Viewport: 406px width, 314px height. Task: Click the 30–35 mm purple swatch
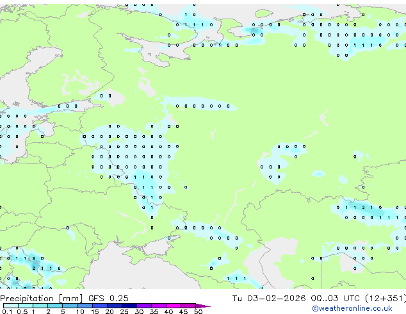(x=144, y=306)
